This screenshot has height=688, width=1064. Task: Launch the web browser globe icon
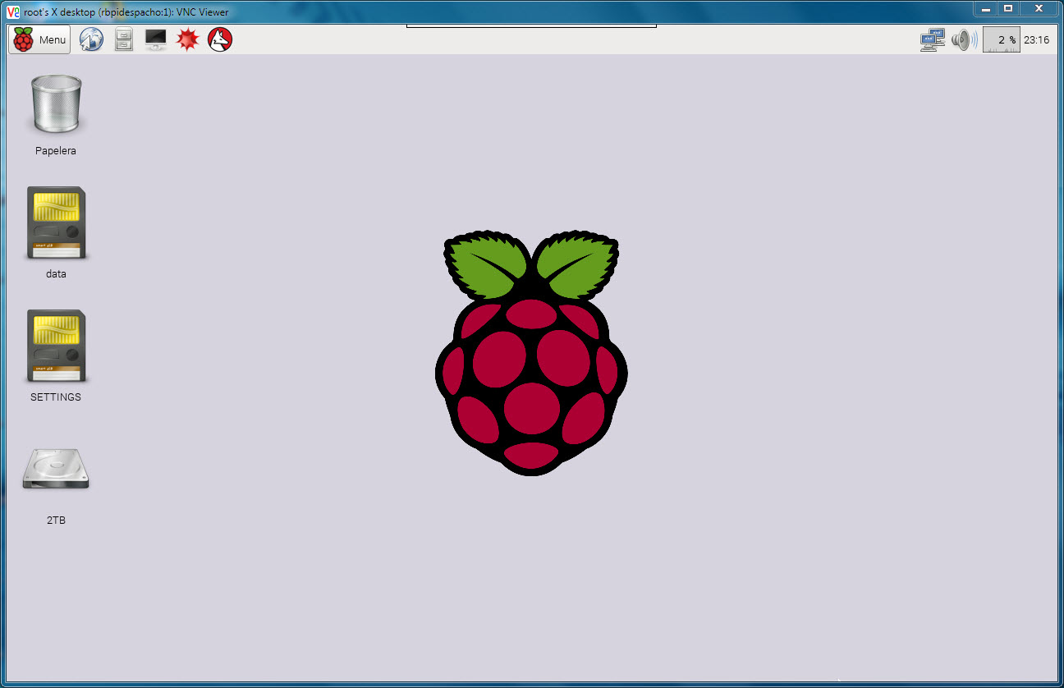[x=91, y=39]
